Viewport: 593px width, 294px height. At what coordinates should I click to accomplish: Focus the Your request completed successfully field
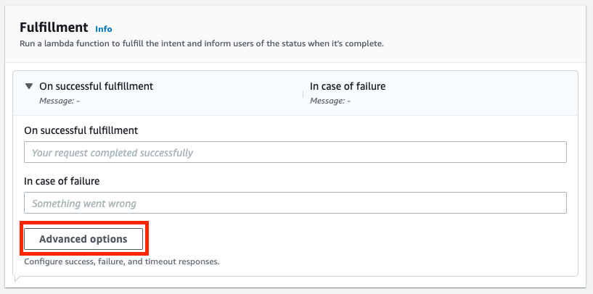point(295,152)
